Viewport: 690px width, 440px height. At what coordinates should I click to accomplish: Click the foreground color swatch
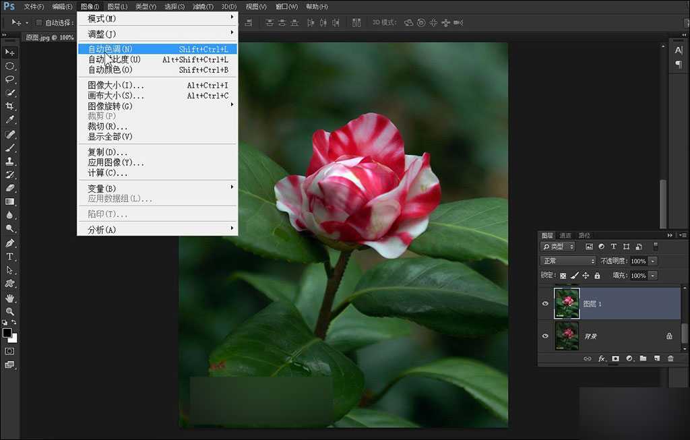click(x=7, y=333)
